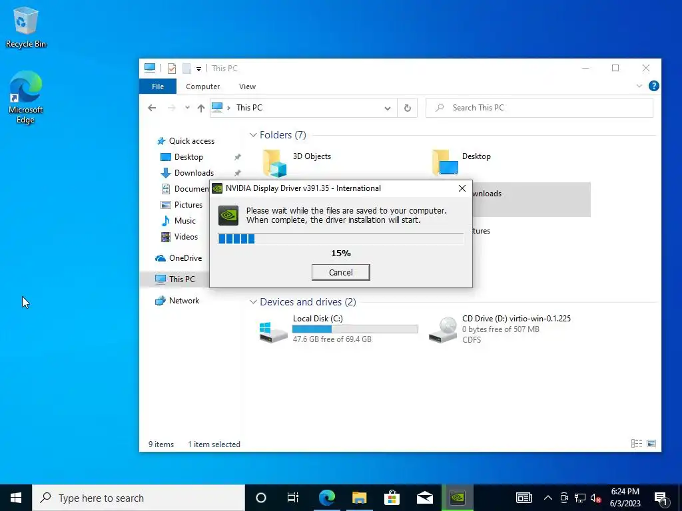Open the Windows Start menu
This screenshot has width=682, height=511.
point(16,498)
